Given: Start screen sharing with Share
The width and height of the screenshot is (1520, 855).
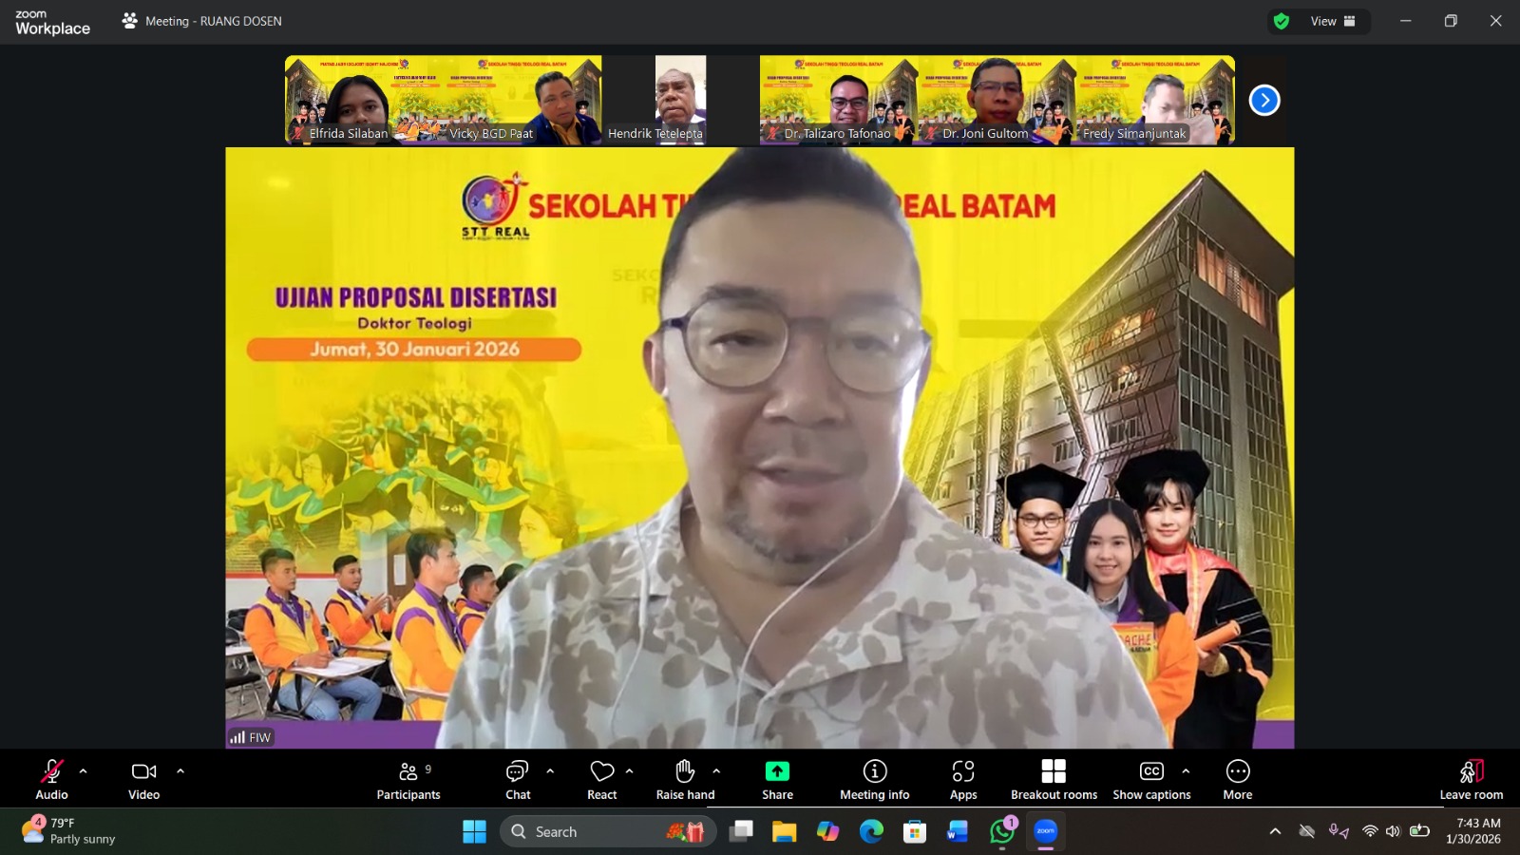Looking at the screenshot, I should 777,779.
